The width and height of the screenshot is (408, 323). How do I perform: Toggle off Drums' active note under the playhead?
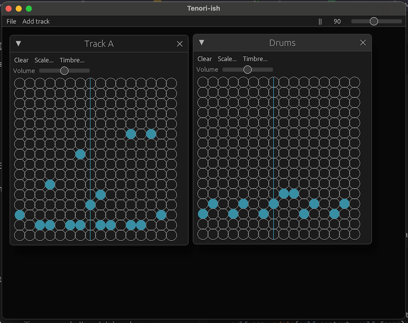coord(274,204)
